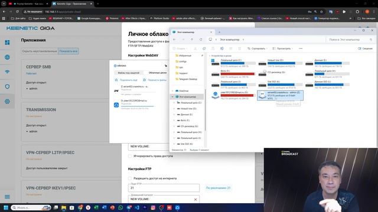This screenshot has width=378, height=212.
Task: Click 'Показать все' filter button
Action: click(69, 51)
